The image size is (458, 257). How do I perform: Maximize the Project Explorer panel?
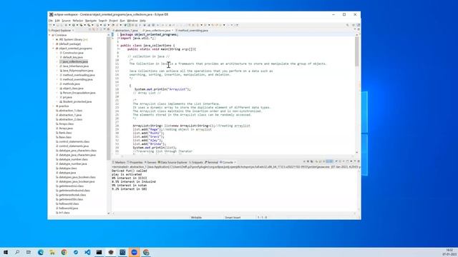point(108,30)
